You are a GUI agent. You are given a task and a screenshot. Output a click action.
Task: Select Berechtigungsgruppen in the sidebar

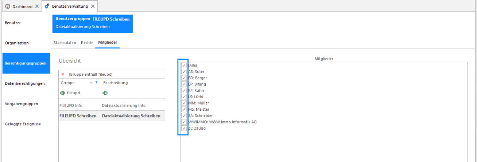point(26,63)
